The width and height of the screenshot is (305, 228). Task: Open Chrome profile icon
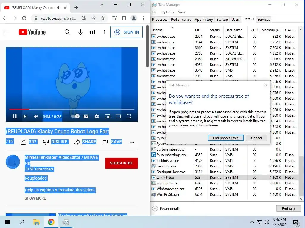click(134, 18)
